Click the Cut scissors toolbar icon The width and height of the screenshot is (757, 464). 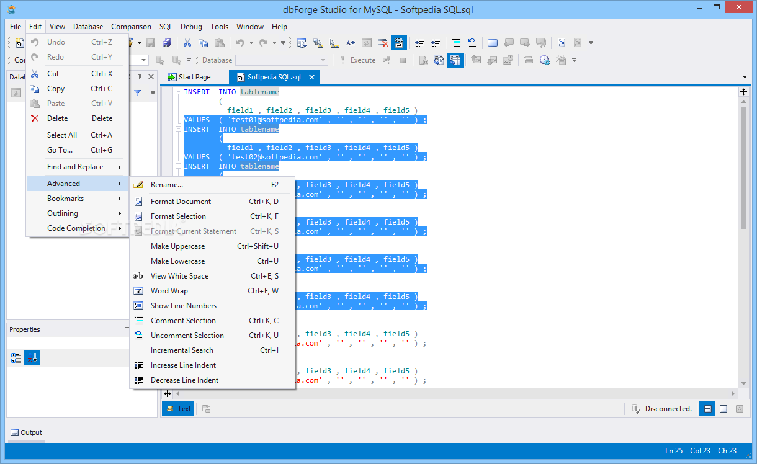click(187, 43)
